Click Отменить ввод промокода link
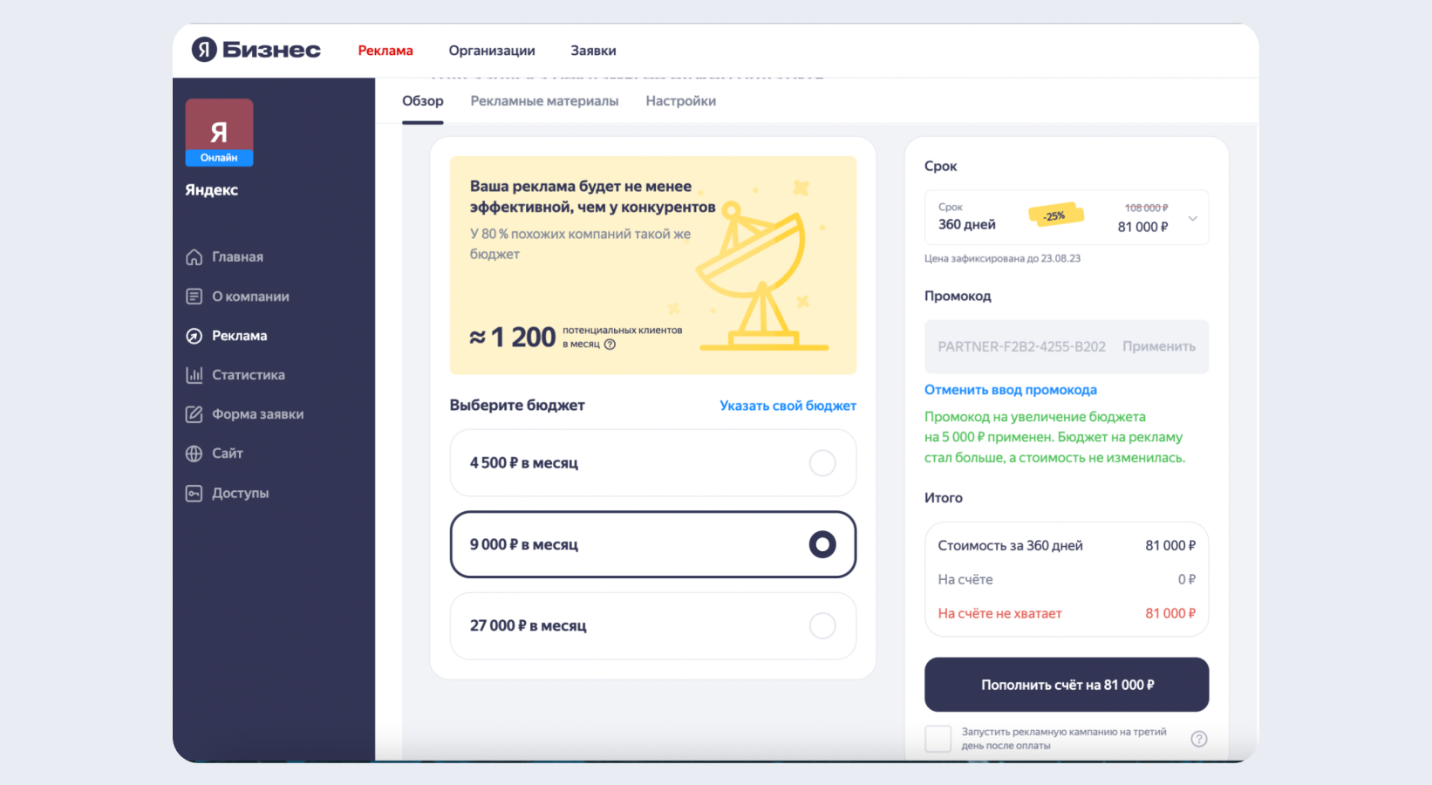Viewport: 1432px width, 785px height. [1010, 390]
